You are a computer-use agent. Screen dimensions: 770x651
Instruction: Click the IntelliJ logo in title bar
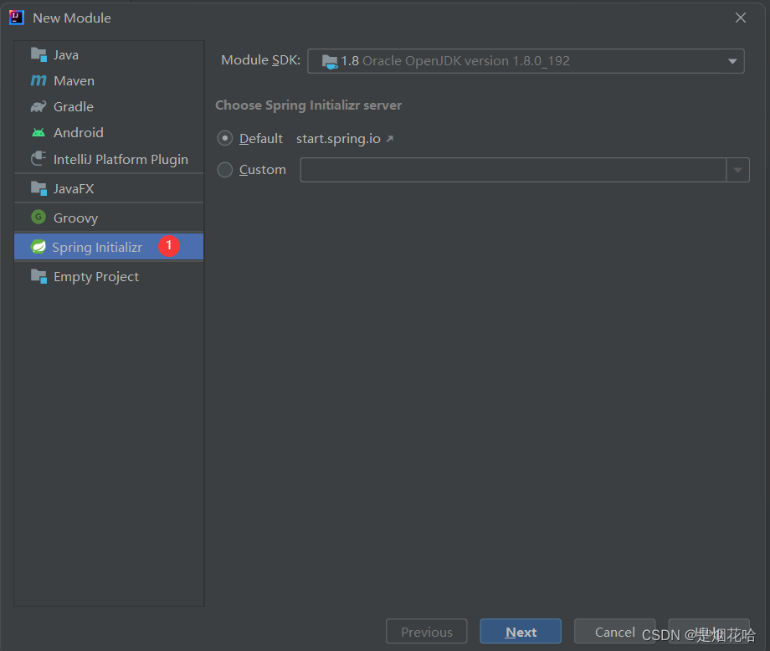(16, 18)
